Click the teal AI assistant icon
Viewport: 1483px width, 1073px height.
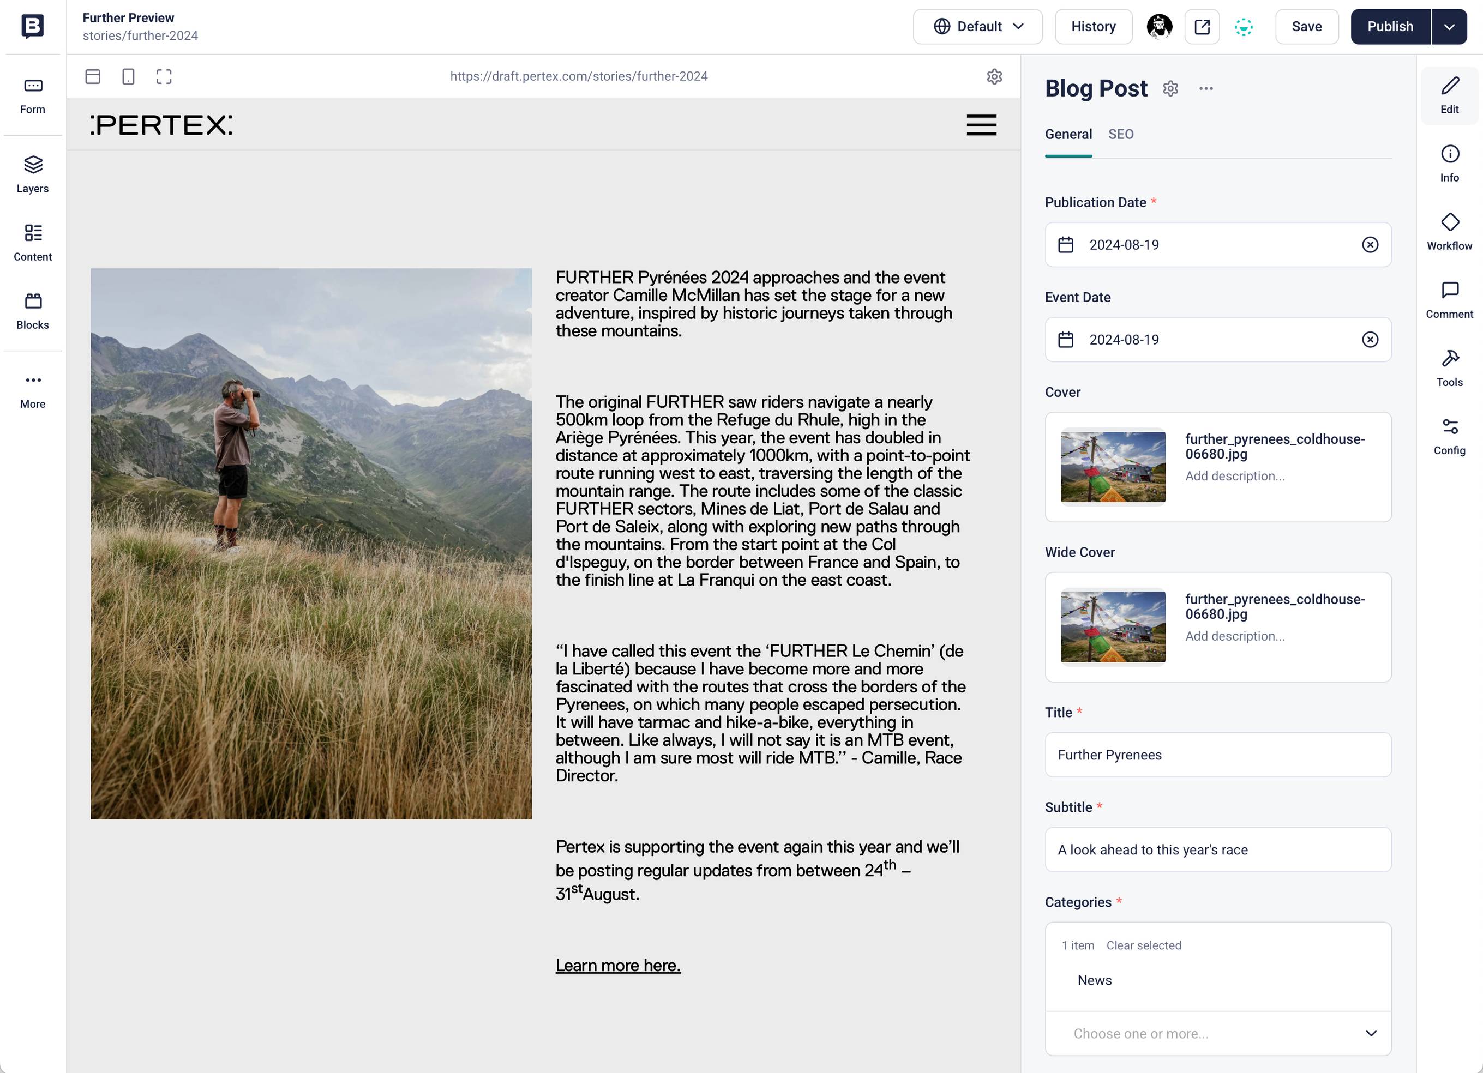pyautogui.click(x=1243, y=26)
